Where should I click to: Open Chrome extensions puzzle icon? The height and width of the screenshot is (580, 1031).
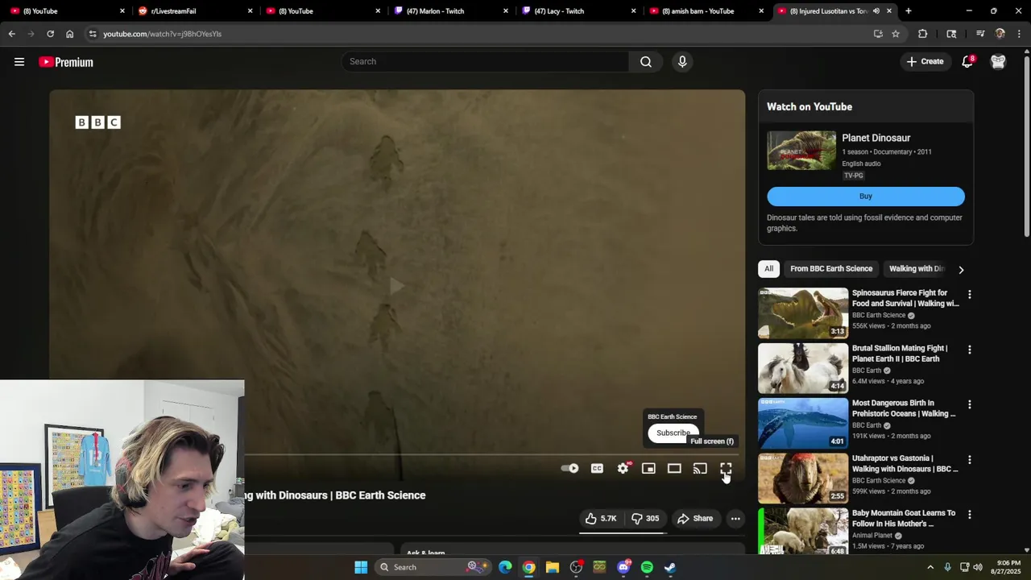point(923,34)
